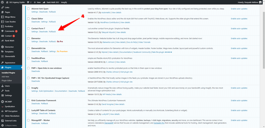Open the Installed Plugins submenu item
Screen dimensions: 265x128
[8, 73]
